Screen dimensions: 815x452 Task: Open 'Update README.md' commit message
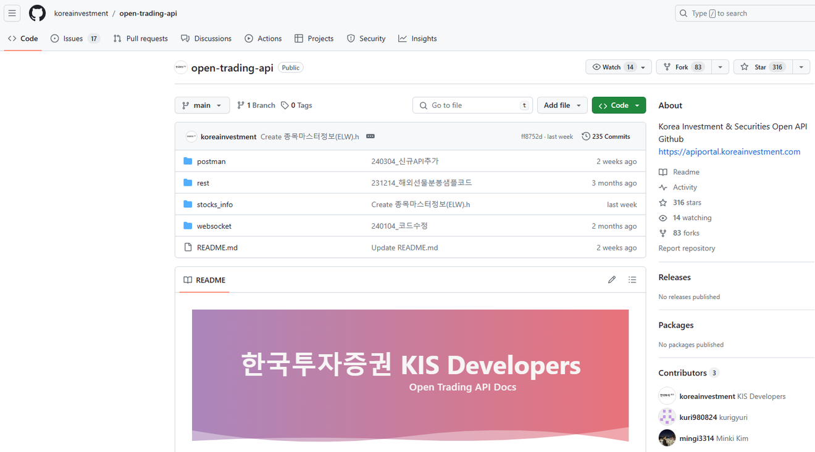coord(404,248)
